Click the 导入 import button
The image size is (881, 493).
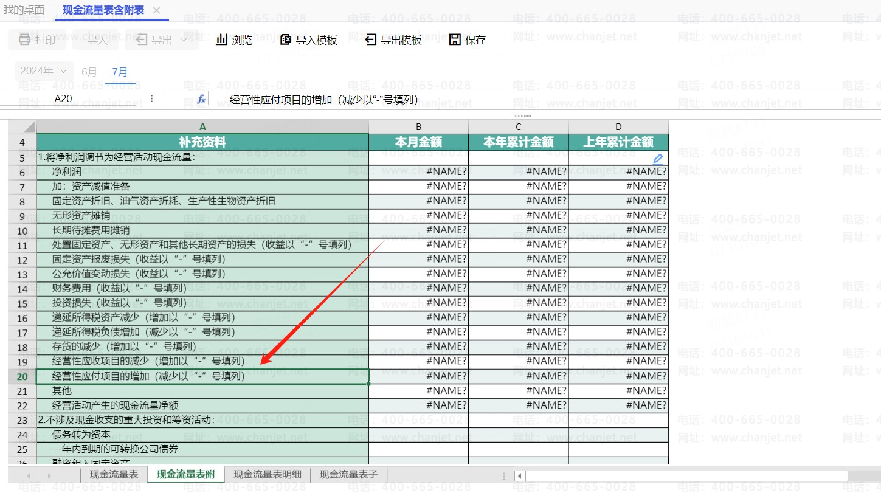click(97, 40)
